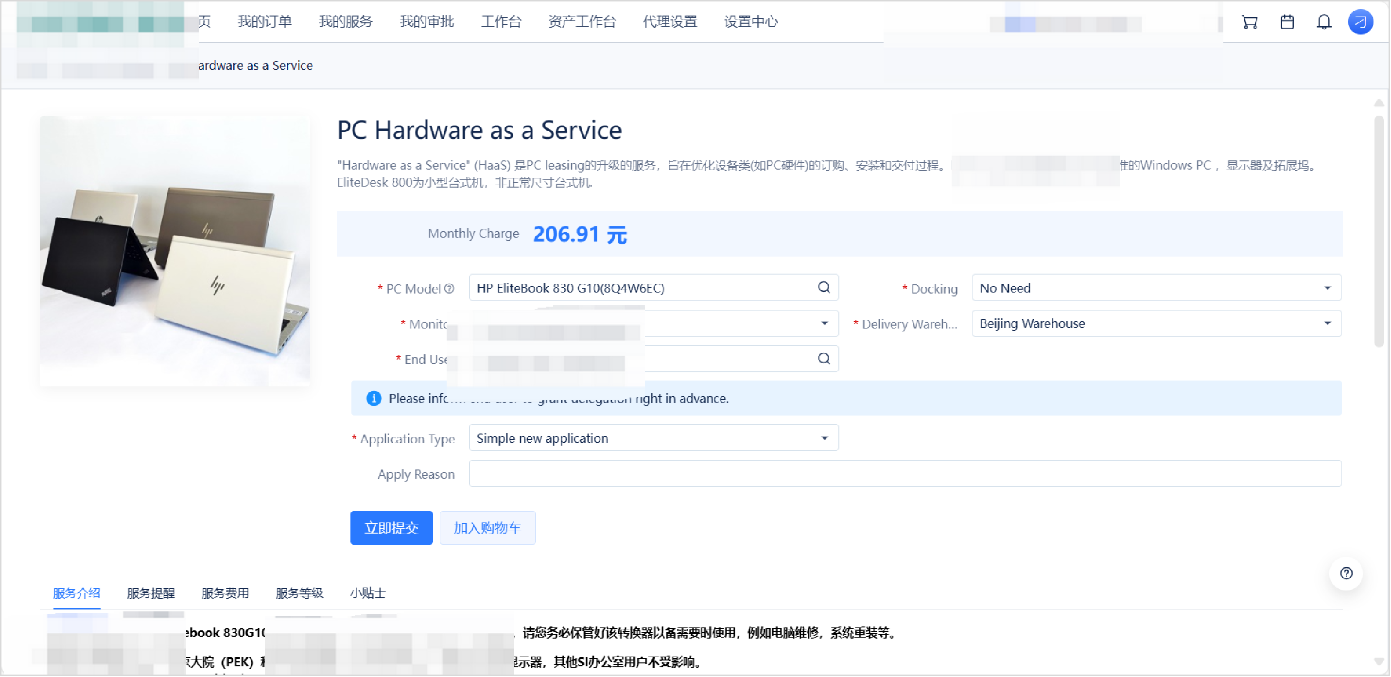Click the PC Model help question icon
Screen dimensions: 1391x677
tap(449, 289)
